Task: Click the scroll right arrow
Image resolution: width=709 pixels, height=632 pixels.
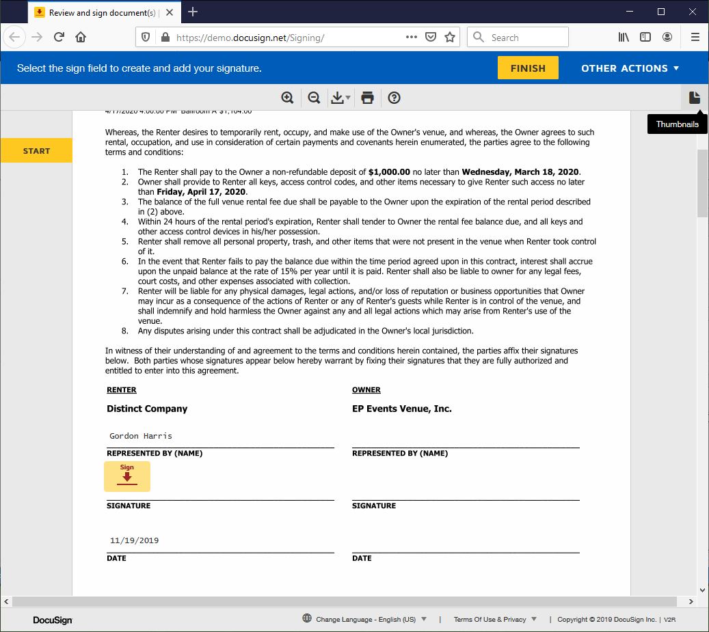Action: point(691,601)
